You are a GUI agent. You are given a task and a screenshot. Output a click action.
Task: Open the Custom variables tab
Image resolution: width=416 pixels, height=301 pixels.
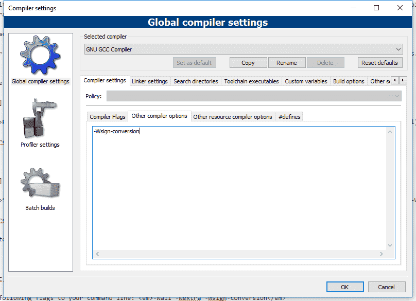[306, 81]
